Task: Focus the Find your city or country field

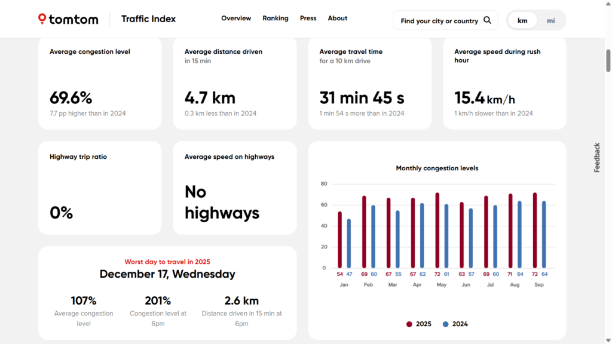Action: pos(439,21)
